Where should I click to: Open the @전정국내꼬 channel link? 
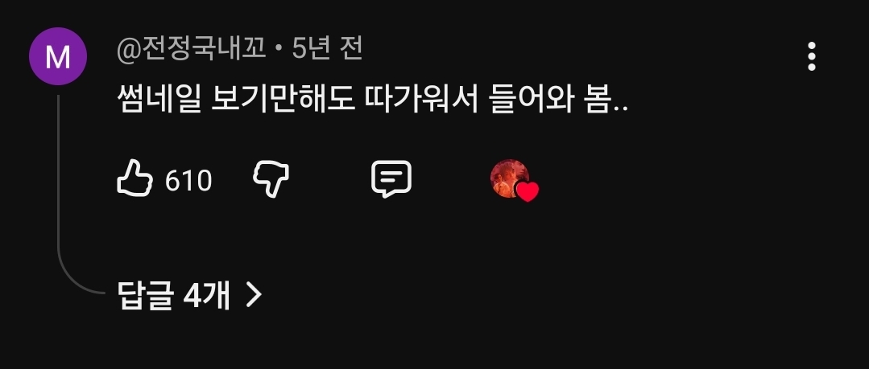(192, 50)
